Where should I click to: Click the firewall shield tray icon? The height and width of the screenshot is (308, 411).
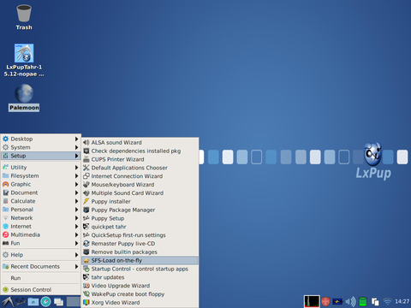click(325, 301)
